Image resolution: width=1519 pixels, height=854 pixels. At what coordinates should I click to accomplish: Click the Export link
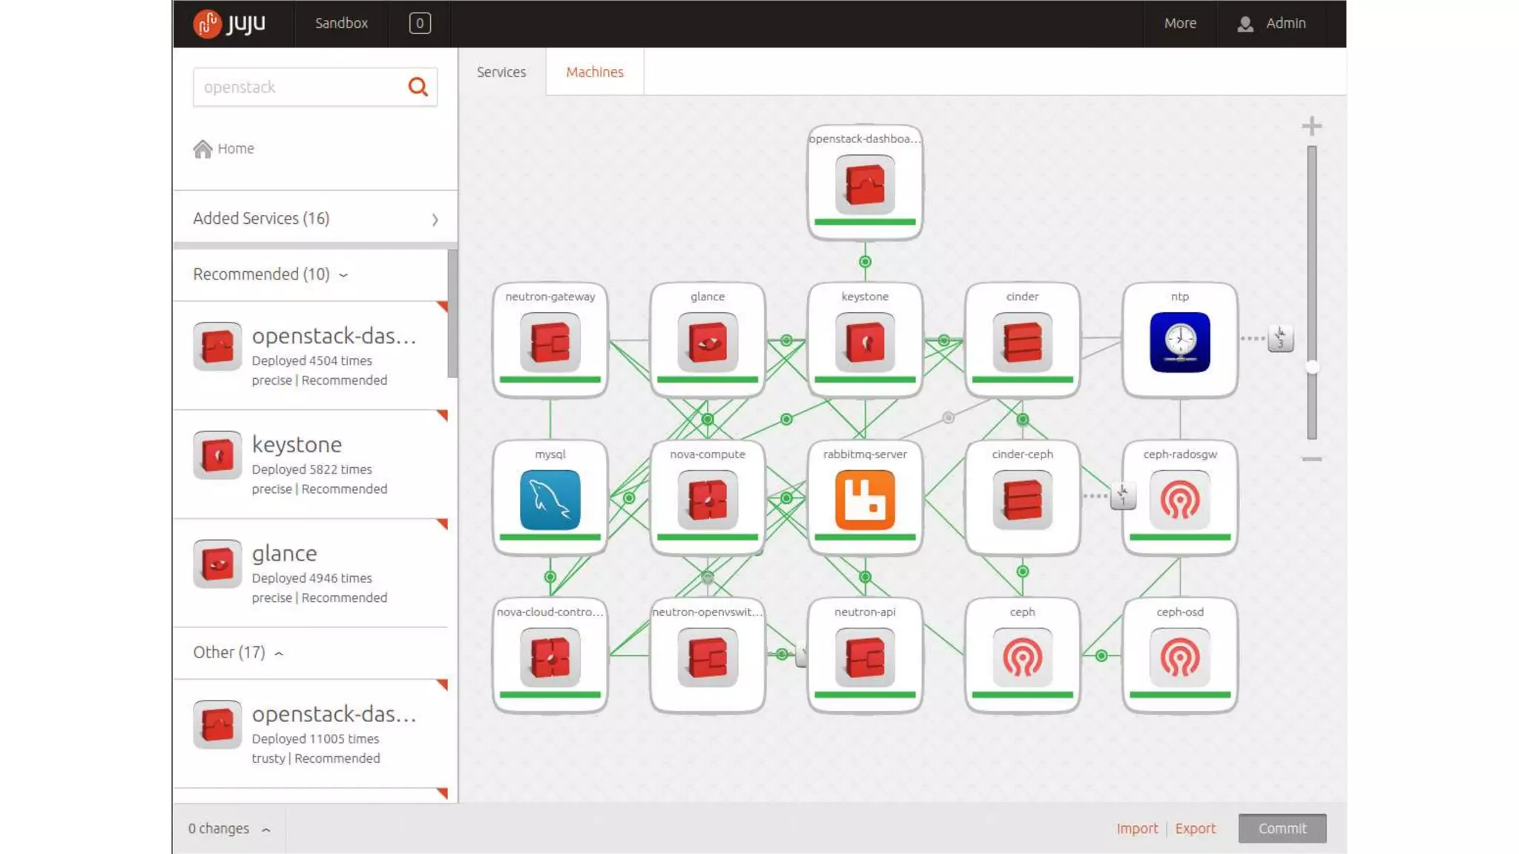[x=1195, y=828]
